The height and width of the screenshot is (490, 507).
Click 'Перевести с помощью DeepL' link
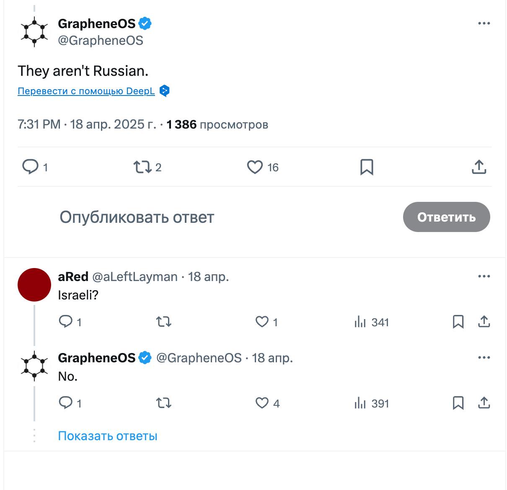point(86,91)
